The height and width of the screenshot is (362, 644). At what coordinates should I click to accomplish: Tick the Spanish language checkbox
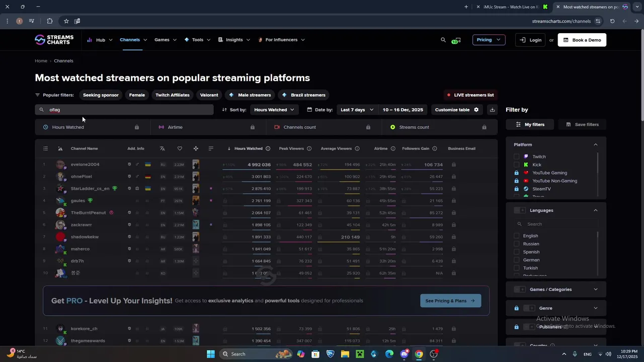[x=516, y=252]
